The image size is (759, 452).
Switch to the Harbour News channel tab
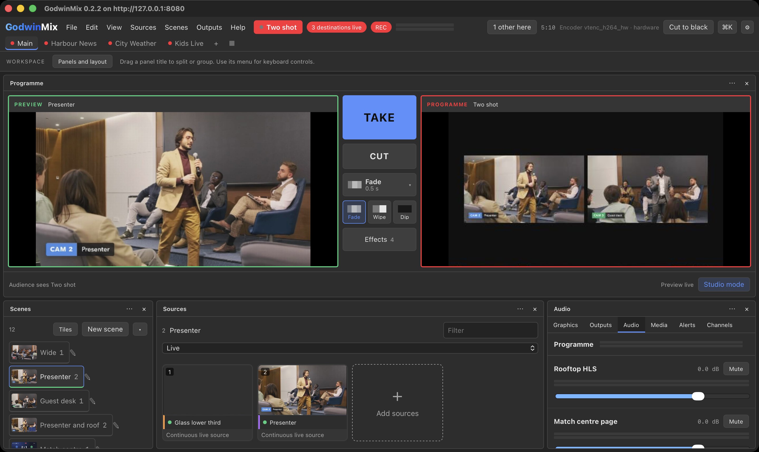70,44
